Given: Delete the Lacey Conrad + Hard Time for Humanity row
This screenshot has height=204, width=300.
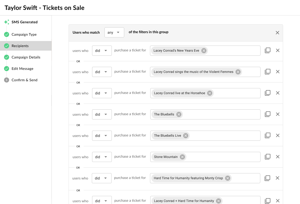Looking at the screenshot, I should coord(278,200).
